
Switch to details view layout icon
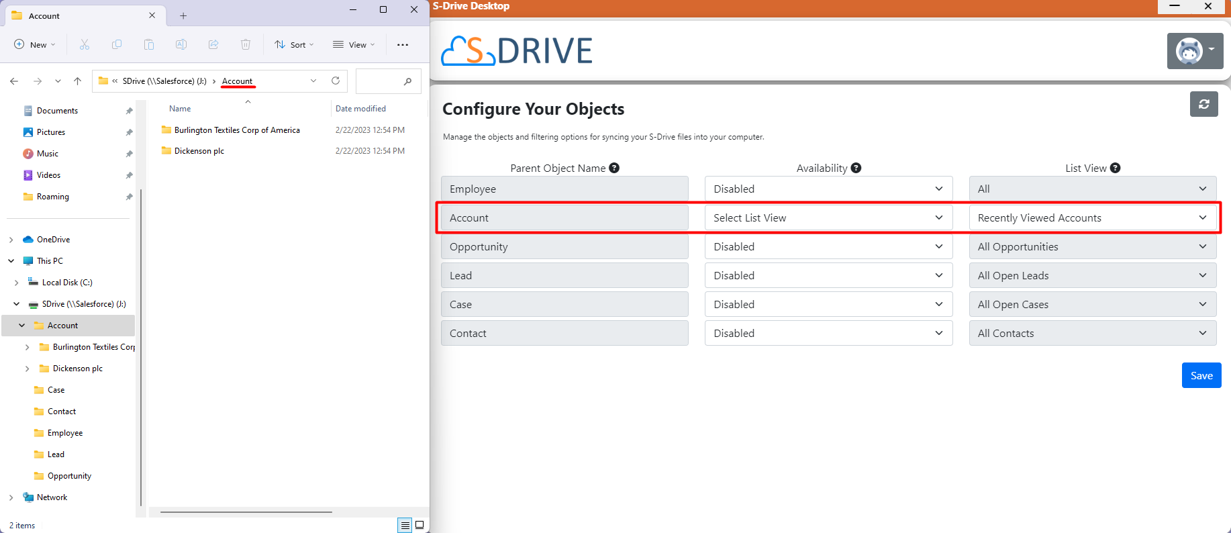coord(405,525)
